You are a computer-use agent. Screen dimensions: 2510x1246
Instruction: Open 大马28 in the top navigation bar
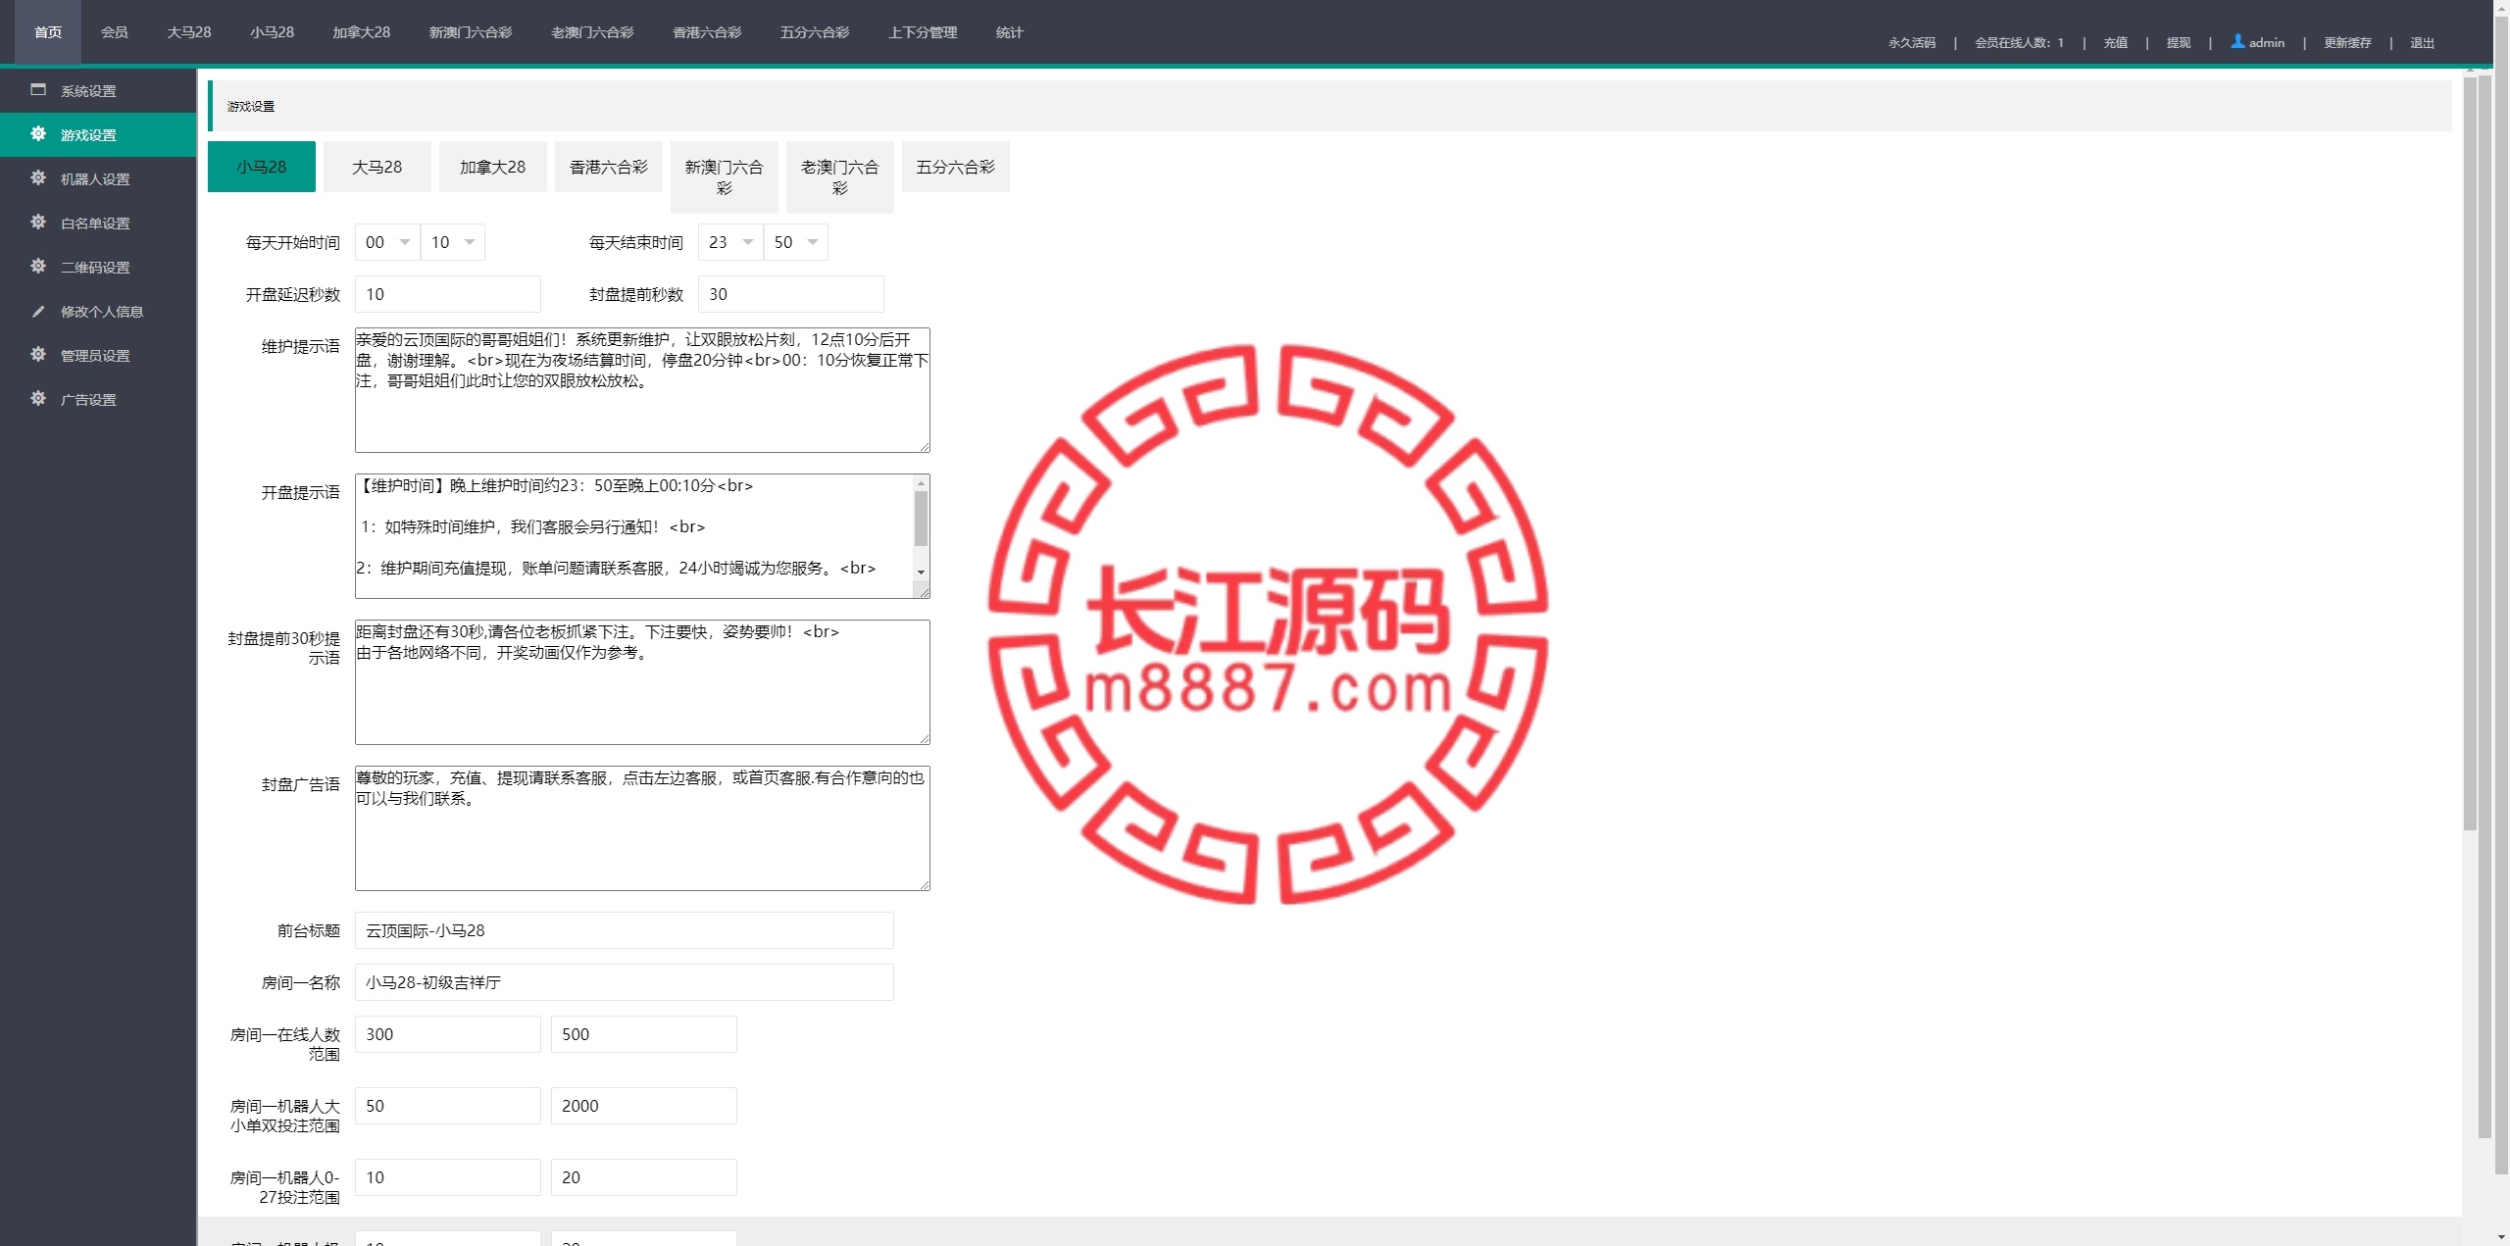point(189,32)
